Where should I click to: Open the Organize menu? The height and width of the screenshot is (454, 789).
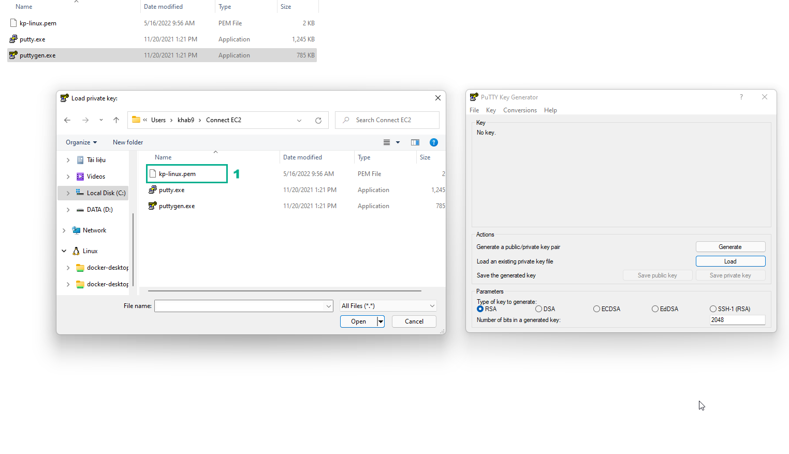pos(81,142)
